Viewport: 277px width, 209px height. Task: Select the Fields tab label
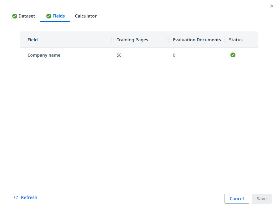(59, 16)
